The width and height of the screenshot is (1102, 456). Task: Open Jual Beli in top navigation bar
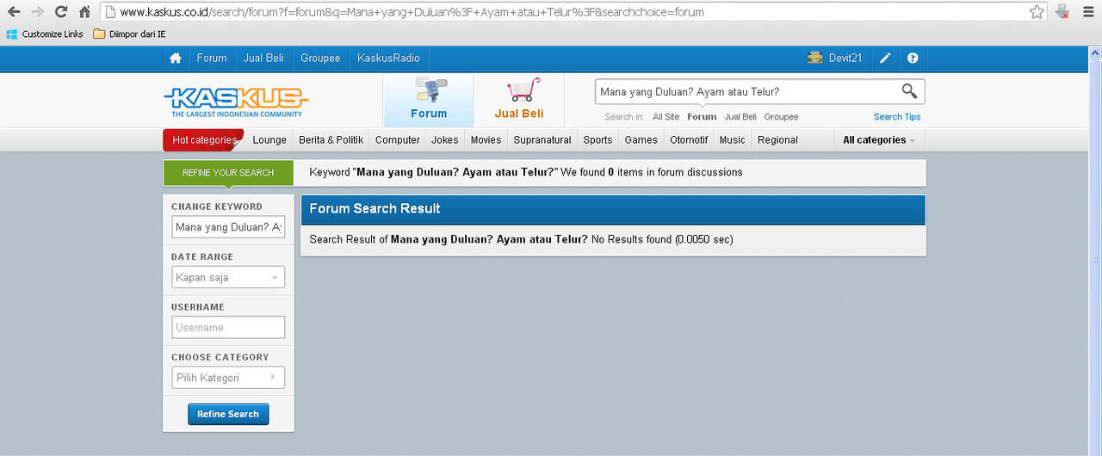263,59
